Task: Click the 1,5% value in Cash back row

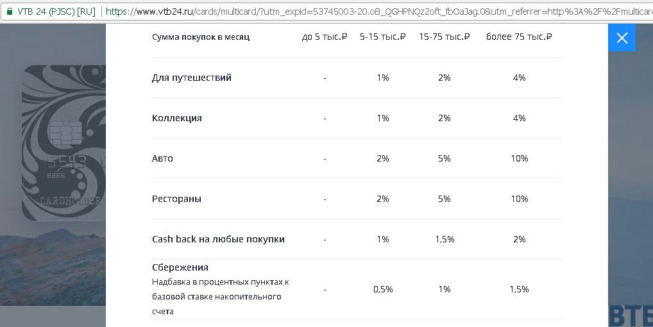Action: tap(445, 239)
